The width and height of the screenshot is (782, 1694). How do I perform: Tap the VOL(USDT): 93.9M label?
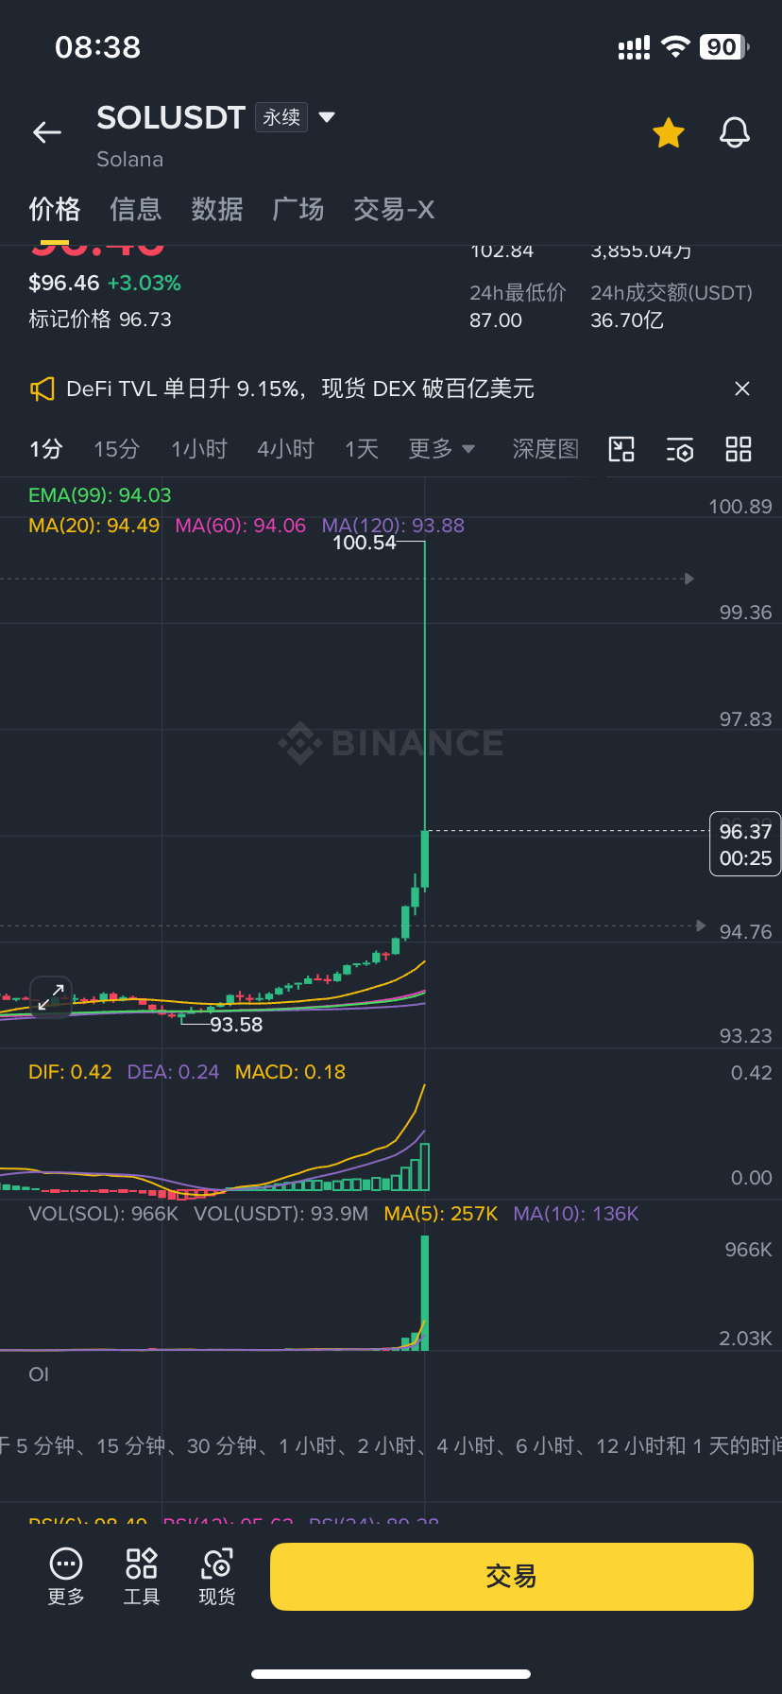click(280, 1214)
